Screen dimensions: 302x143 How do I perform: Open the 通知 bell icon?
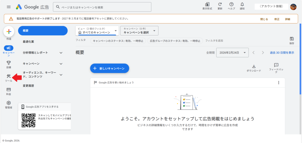coord(242,6)
